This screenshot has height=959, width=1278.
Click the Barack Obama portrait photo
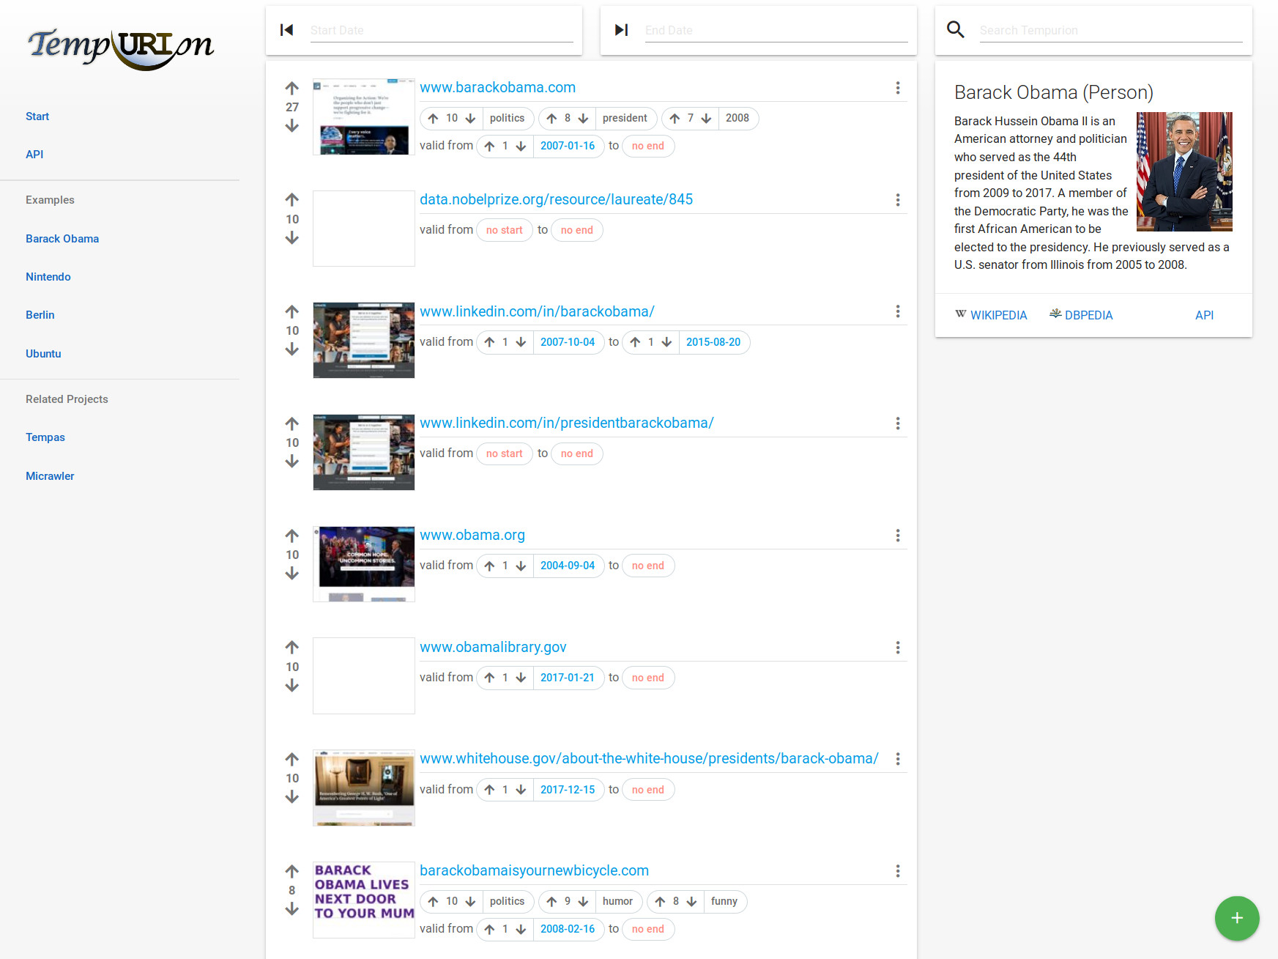click(1184, 171)
